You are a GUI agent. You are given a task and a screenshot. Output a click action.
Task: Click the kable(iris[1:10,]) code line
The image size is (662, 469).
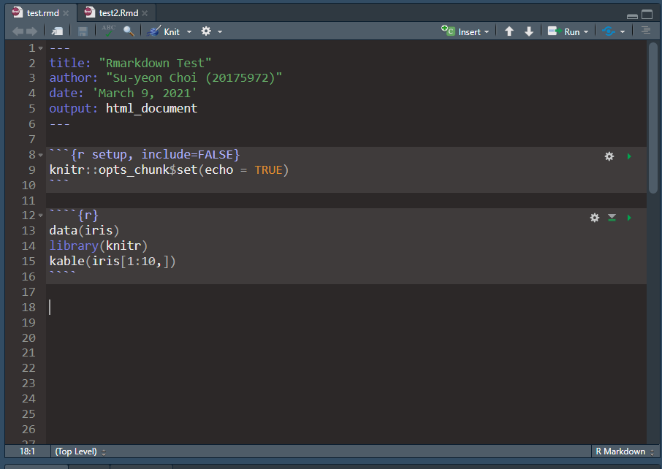pyautogui.click(x=113, y=262)
